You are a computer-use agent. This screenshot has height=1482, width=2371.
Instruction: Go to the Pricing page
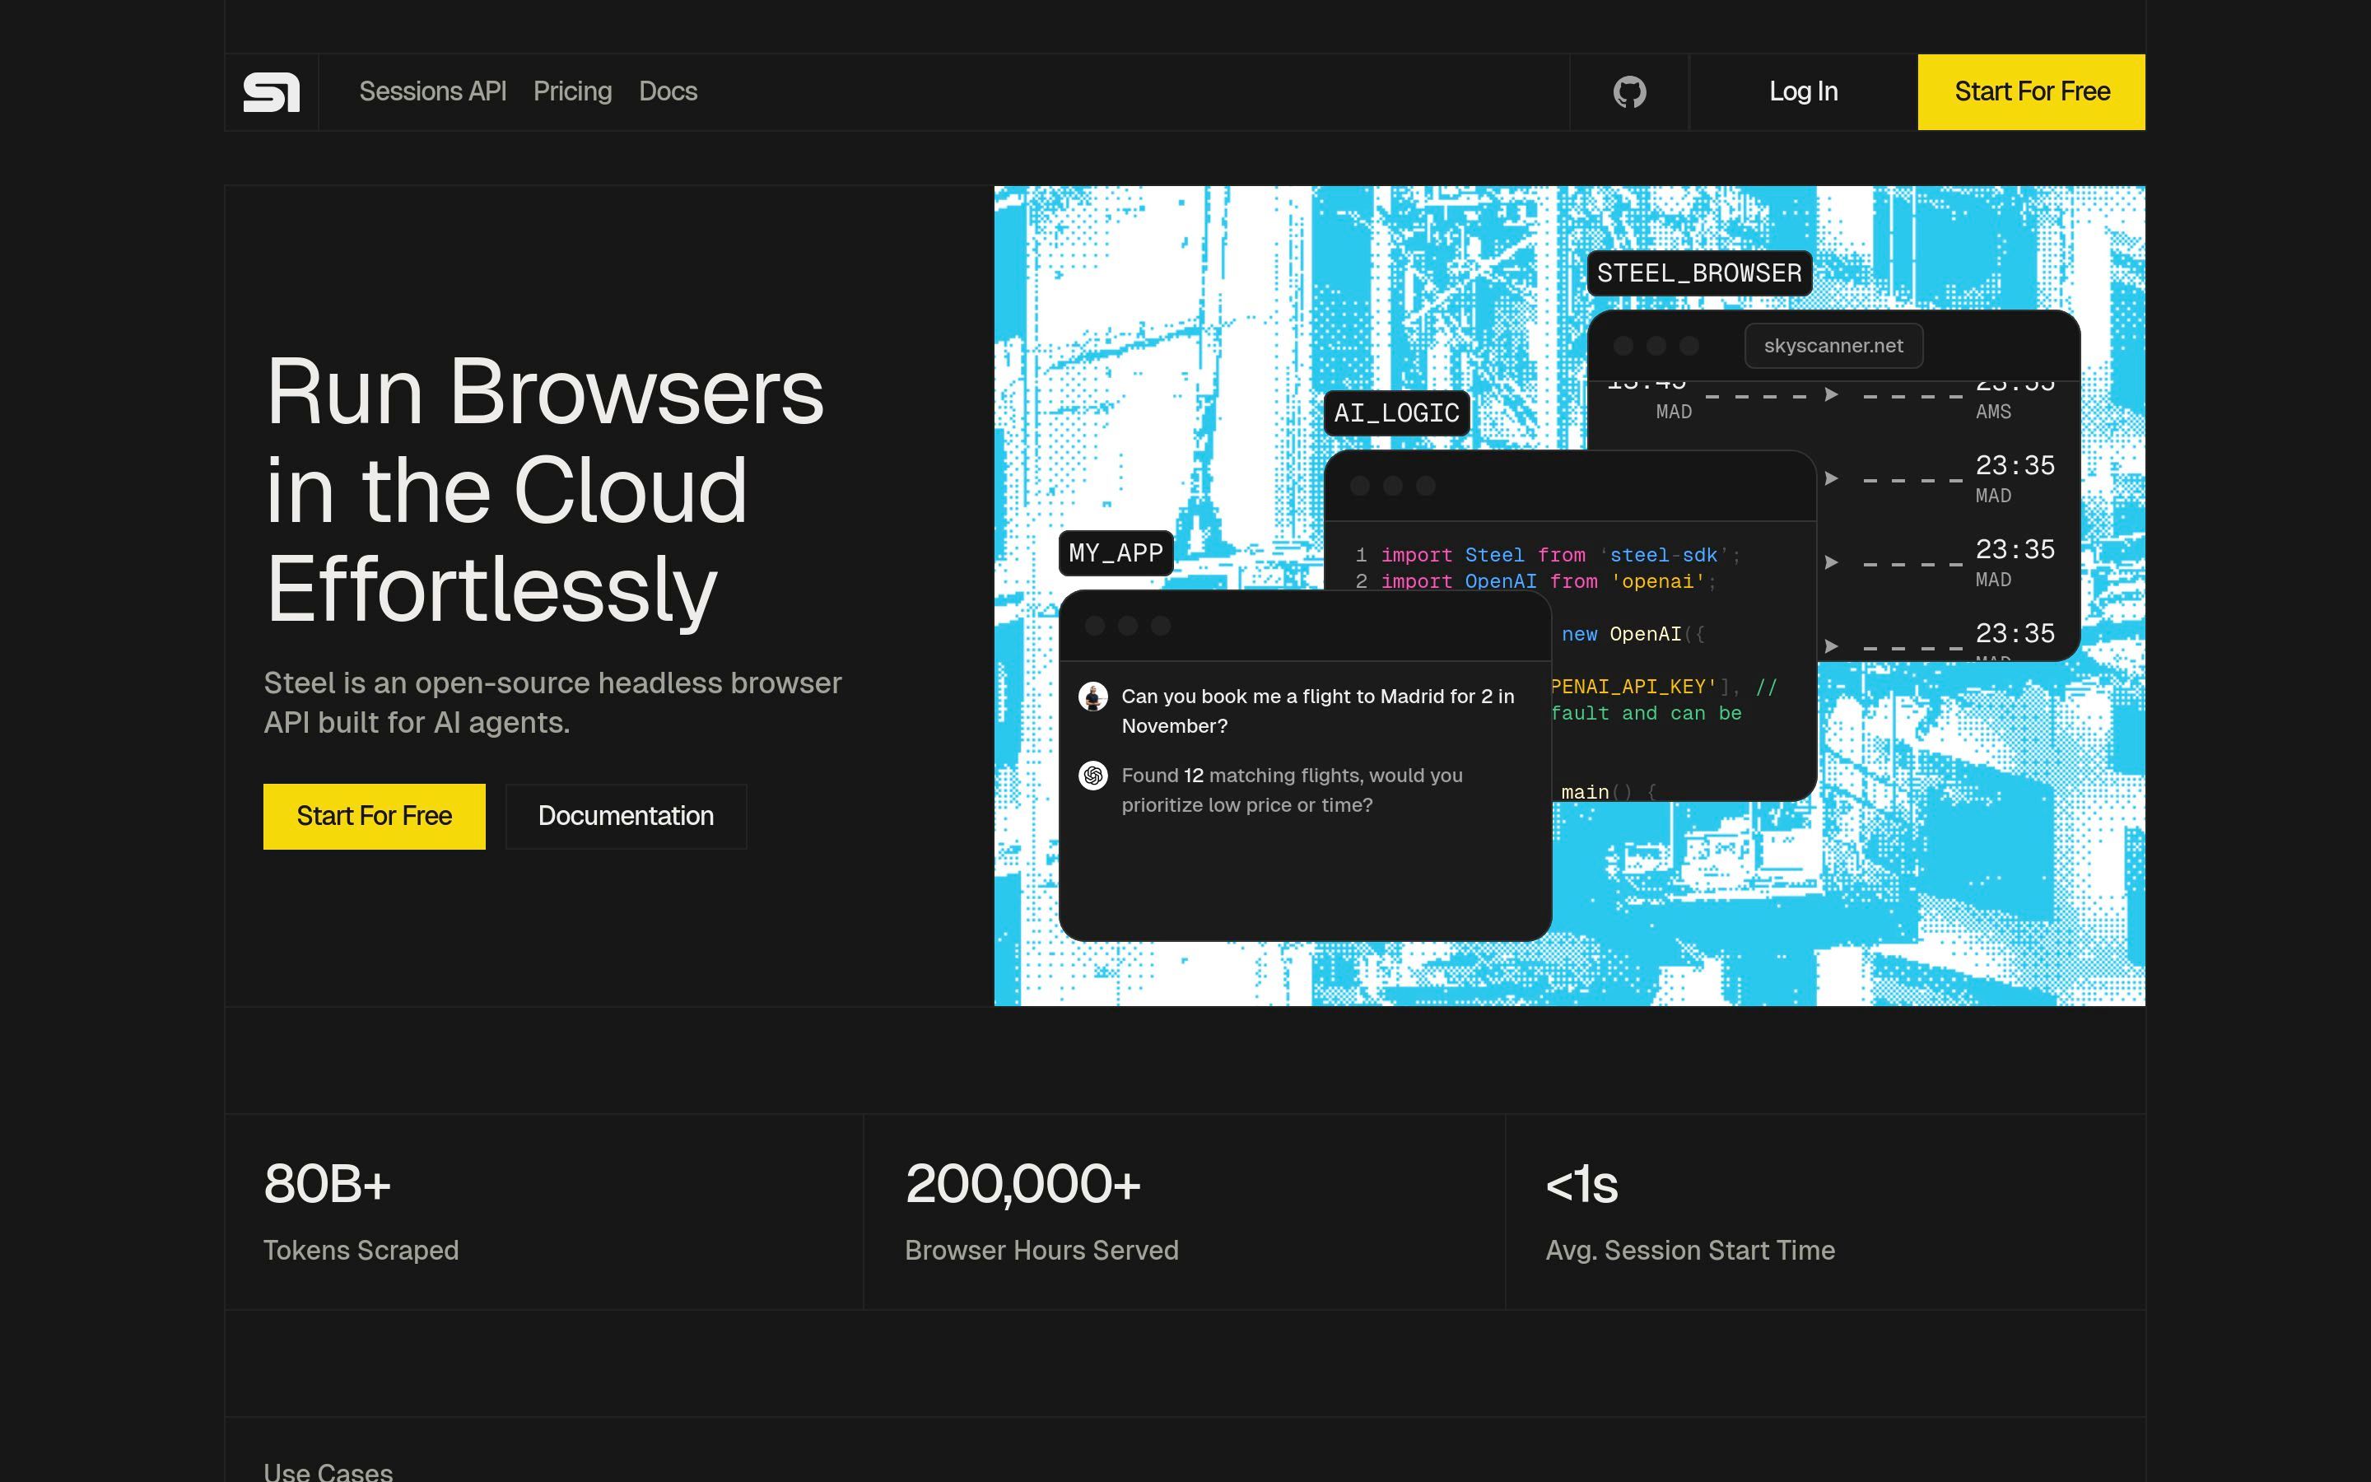point(572,92)
